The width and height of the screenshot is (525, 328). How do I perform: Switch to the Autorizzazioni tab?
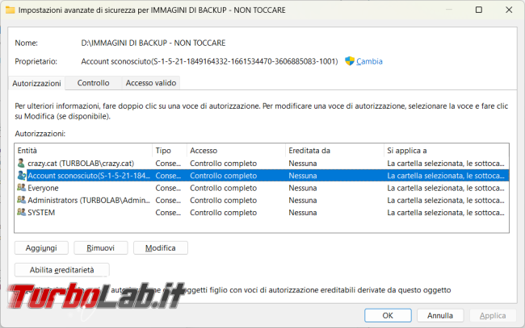pos(36,83)
